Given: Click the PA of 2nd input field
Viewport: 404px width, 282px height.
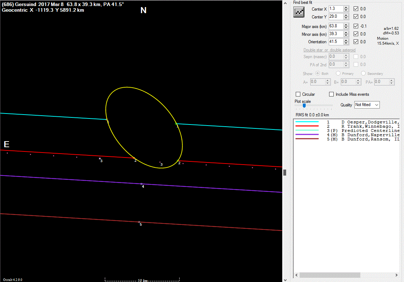Looking at the screenshot, I should pos(336,65).
